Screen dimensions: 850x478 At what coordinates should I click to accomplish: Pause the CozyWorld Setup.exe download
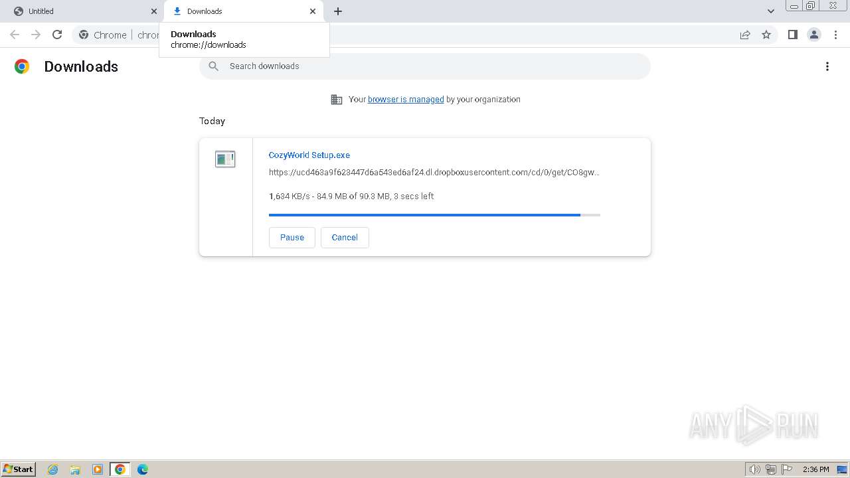(292, 238)
